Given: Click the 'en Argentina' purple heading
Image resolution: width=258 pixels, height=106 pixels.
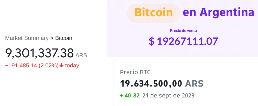Looking at the screenshot, I should pyautogui.click(x=218, y=12).
